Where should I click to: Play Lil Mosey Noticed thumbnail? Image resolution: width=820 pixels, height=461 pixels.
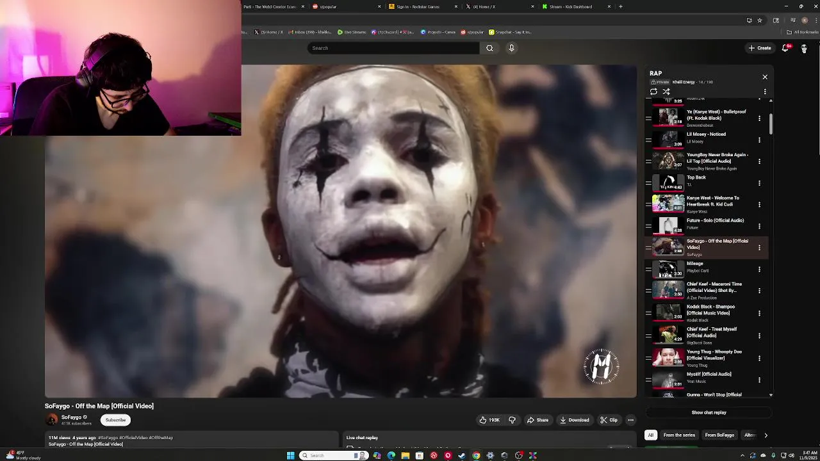coord(668,139)
